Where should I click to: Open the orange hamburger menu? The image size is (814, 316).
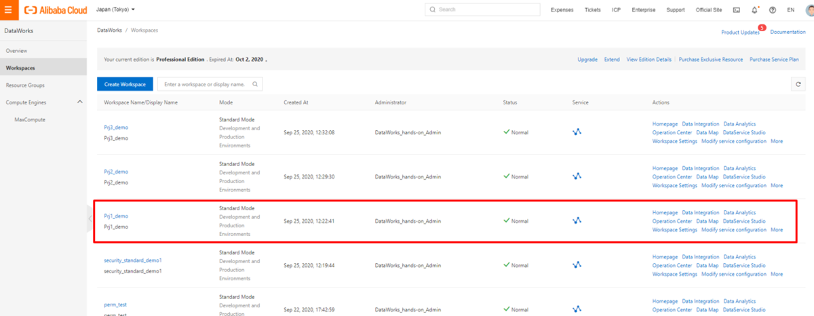[8, 9]
